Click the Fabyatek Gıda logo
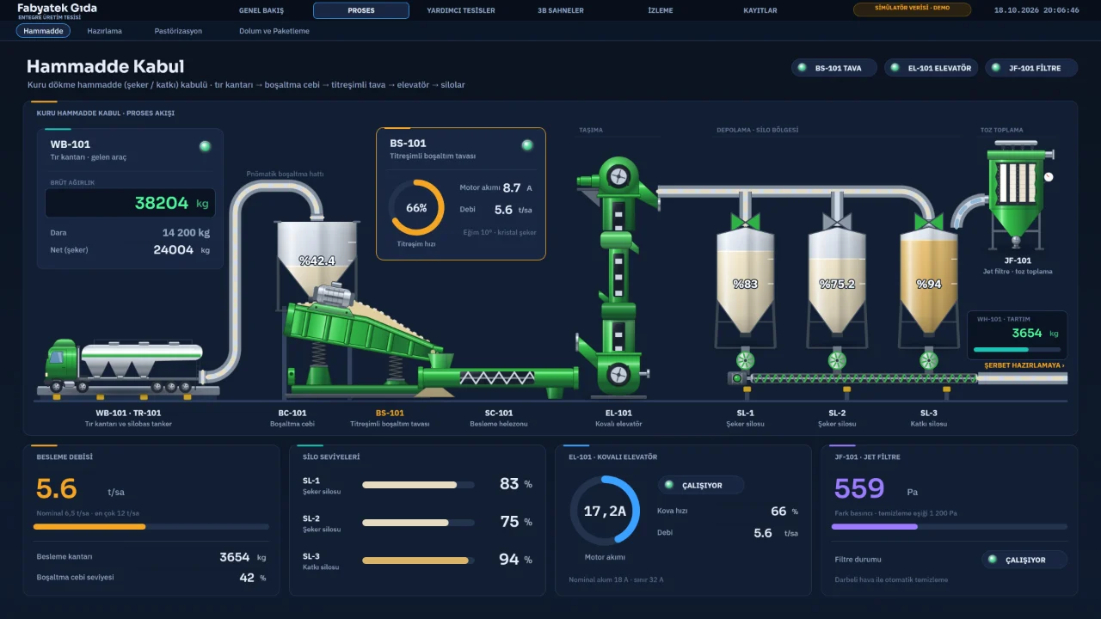 click(57, 10)
